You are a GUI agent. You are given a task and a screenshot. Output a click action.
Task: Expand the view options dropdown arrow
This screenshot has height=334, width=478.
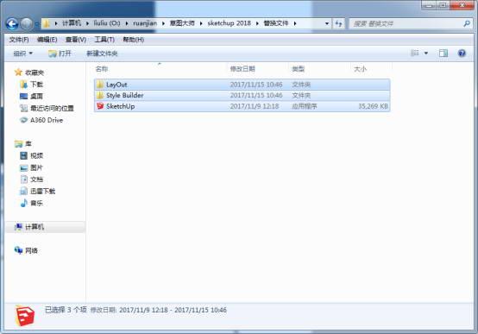click(426, 54)
